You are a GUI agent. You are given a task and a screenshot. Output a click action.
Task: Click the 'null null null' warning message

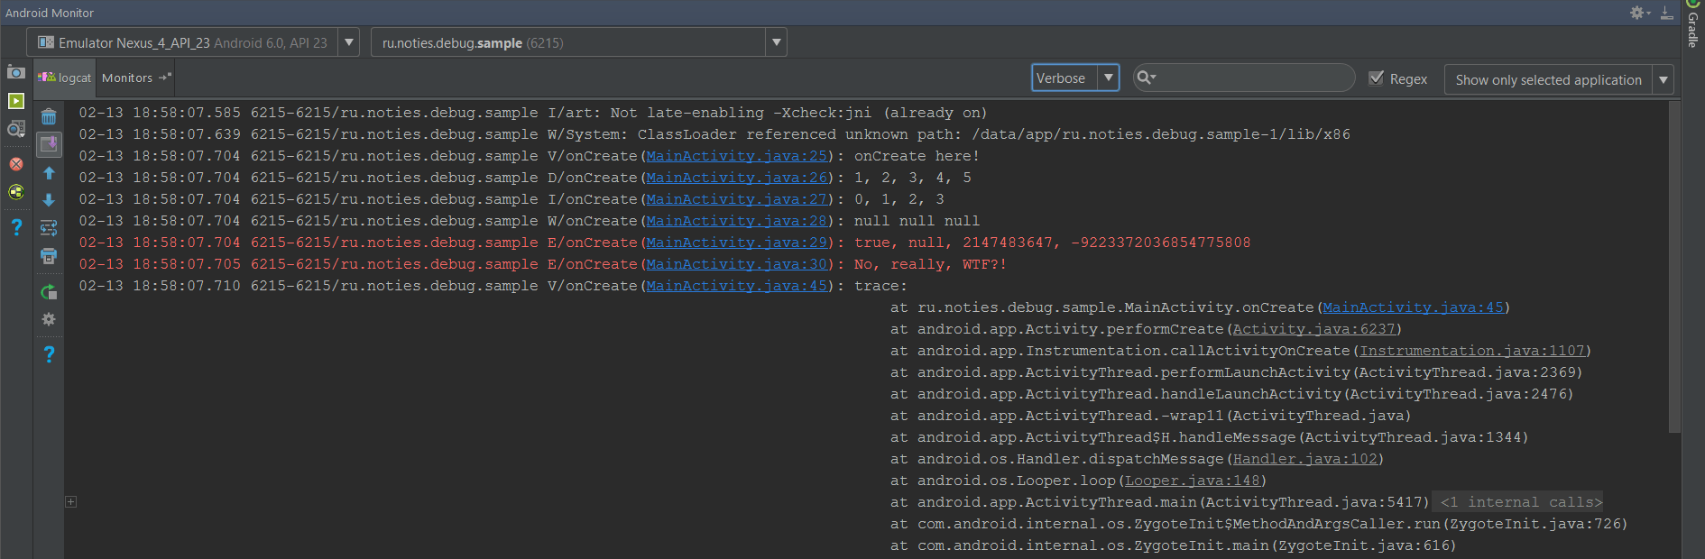point(917,221)
